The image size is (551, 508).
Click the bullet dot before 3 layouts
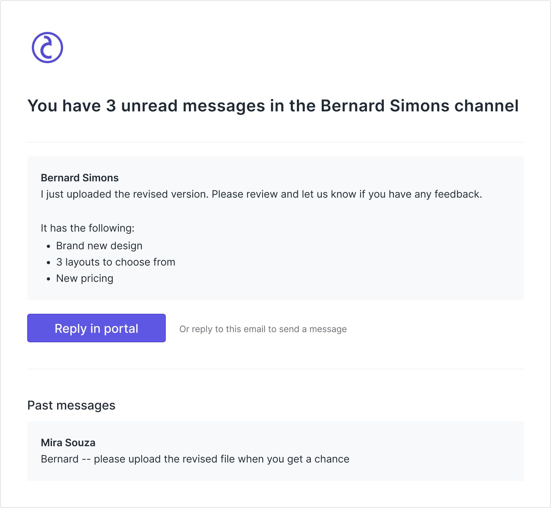(49, 262)
